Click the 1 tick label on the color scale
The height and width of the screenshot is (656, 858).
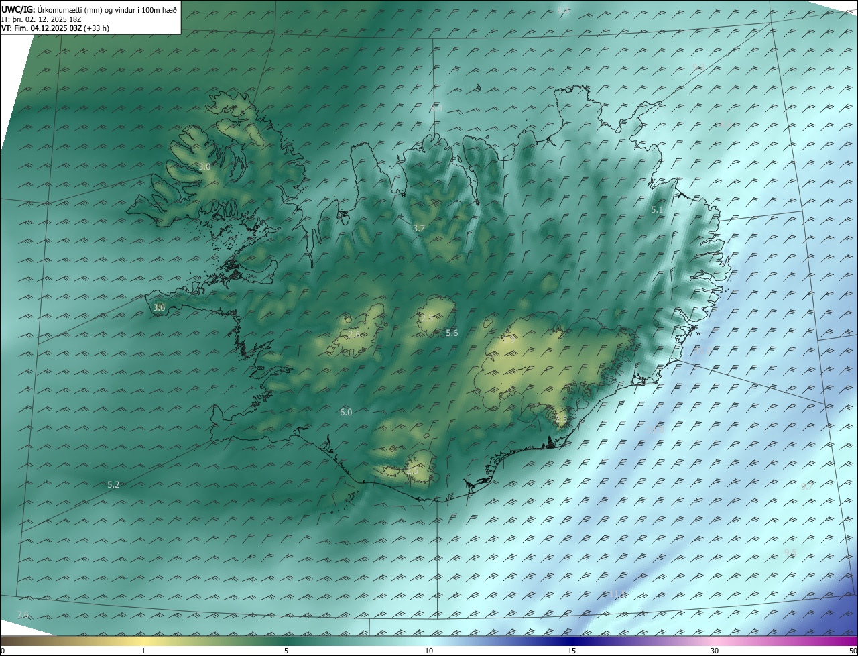(x=143, y=651)
